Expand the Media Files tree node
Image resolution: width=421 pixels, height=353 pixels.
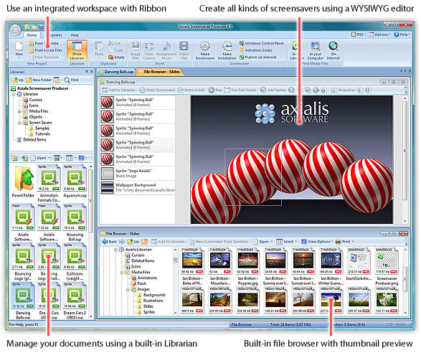coord(19,111)
